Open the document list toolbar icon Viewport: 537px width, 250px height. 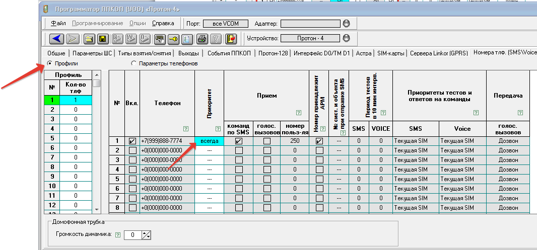pos(186,39)
